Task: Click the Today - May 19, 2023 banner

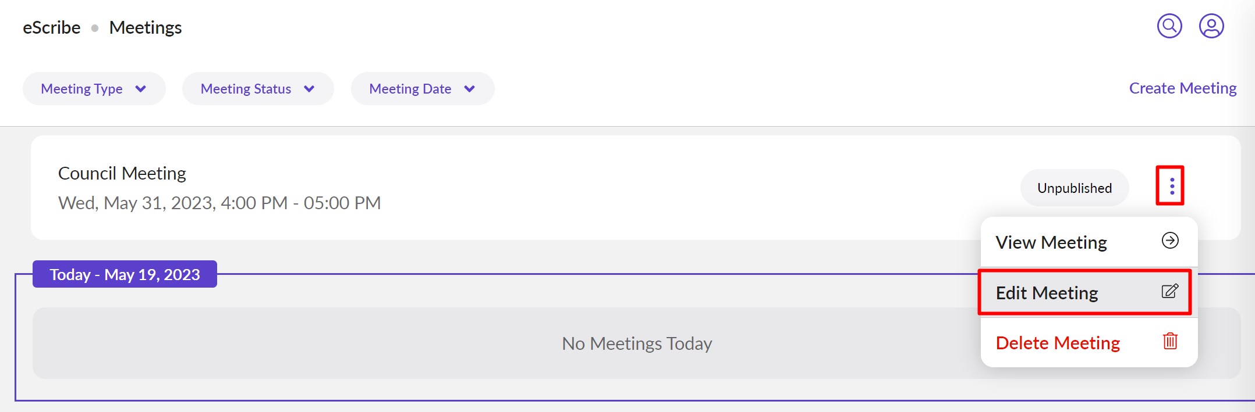Action: coord(125,274)
